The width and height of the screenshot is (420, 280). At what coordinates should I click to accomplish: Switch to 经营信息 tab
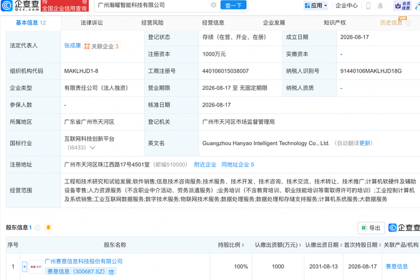[x=213, y=23]
